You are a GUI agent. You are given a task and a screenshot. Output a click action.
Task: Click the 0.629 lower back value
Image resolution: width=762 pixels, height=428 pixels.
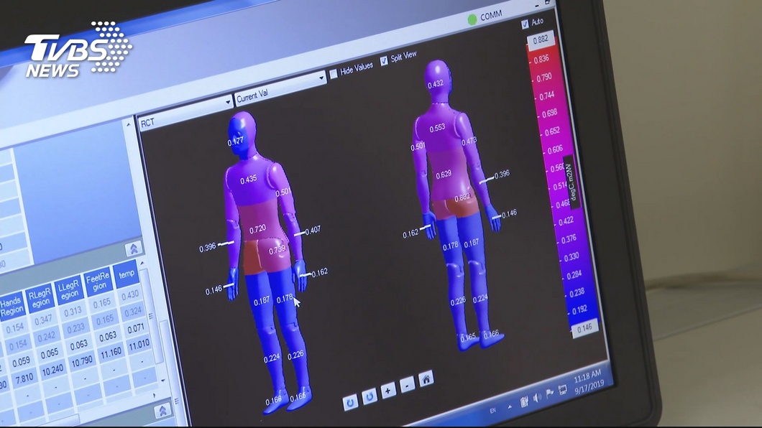click(x=444, y=175)
